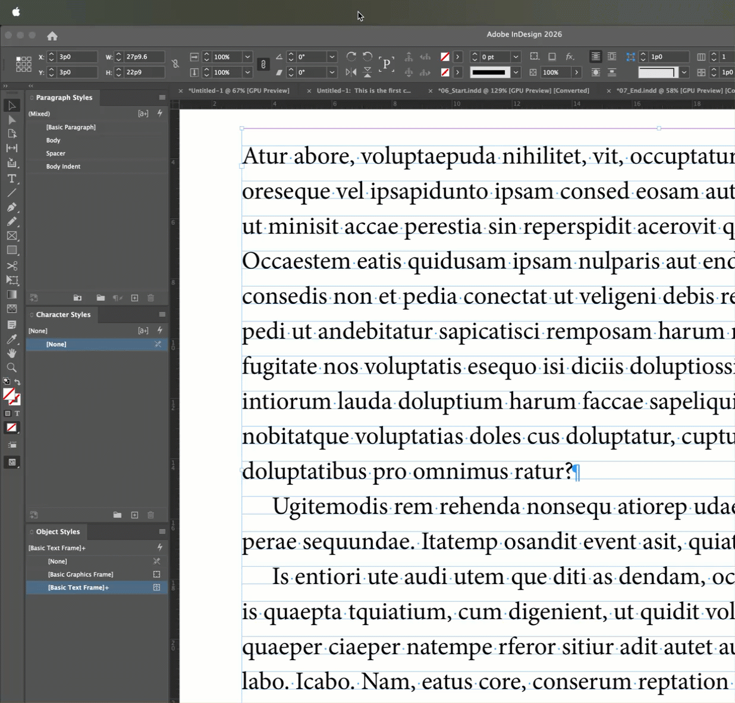
Task: Select the Eyedropper tool
Action: tap(12, 339)
